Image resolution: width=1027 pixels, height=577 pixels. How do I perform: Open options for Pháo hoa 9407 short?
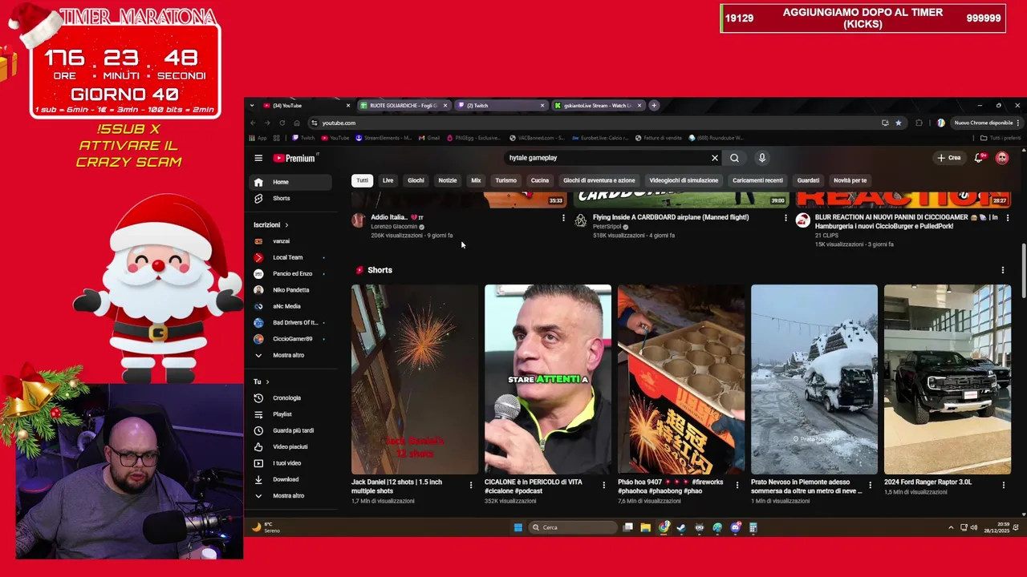click(x=737, y=484)
